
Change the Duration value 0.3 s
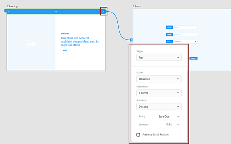(173, 125)
